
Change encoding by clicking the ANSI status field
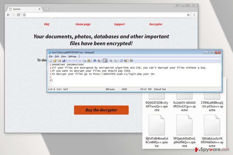(124, 89)
